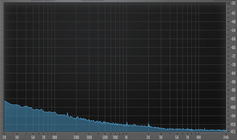Click the 50 Hz frequency axis label
The height and width of the screenshot is (140, 237).
pos(33,137)
